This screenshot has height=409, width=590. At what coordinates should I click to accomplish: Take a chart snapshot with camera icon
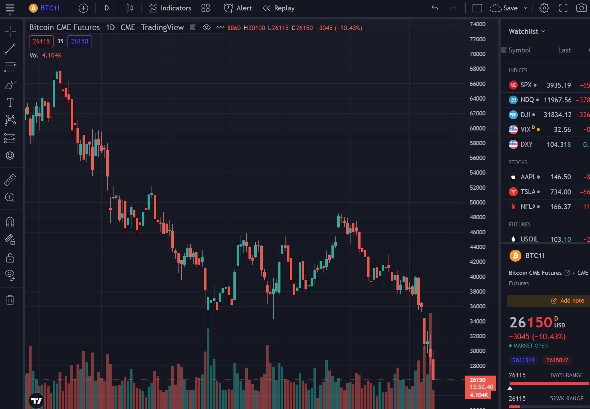(x=581, y=8)
